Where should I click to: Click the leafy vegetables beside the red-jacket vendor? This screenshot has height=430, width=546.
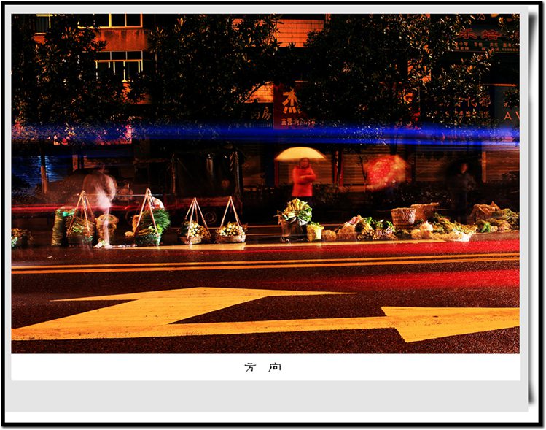coord(297,211)
